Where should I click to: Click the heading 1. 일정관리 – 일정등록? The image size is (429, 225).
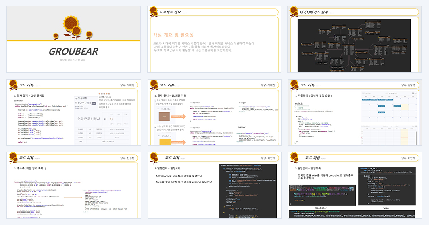pos(308,168)
